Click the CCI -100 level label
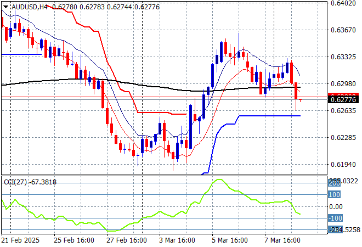The height and width of the screenshot is (247, 362). 336,218
